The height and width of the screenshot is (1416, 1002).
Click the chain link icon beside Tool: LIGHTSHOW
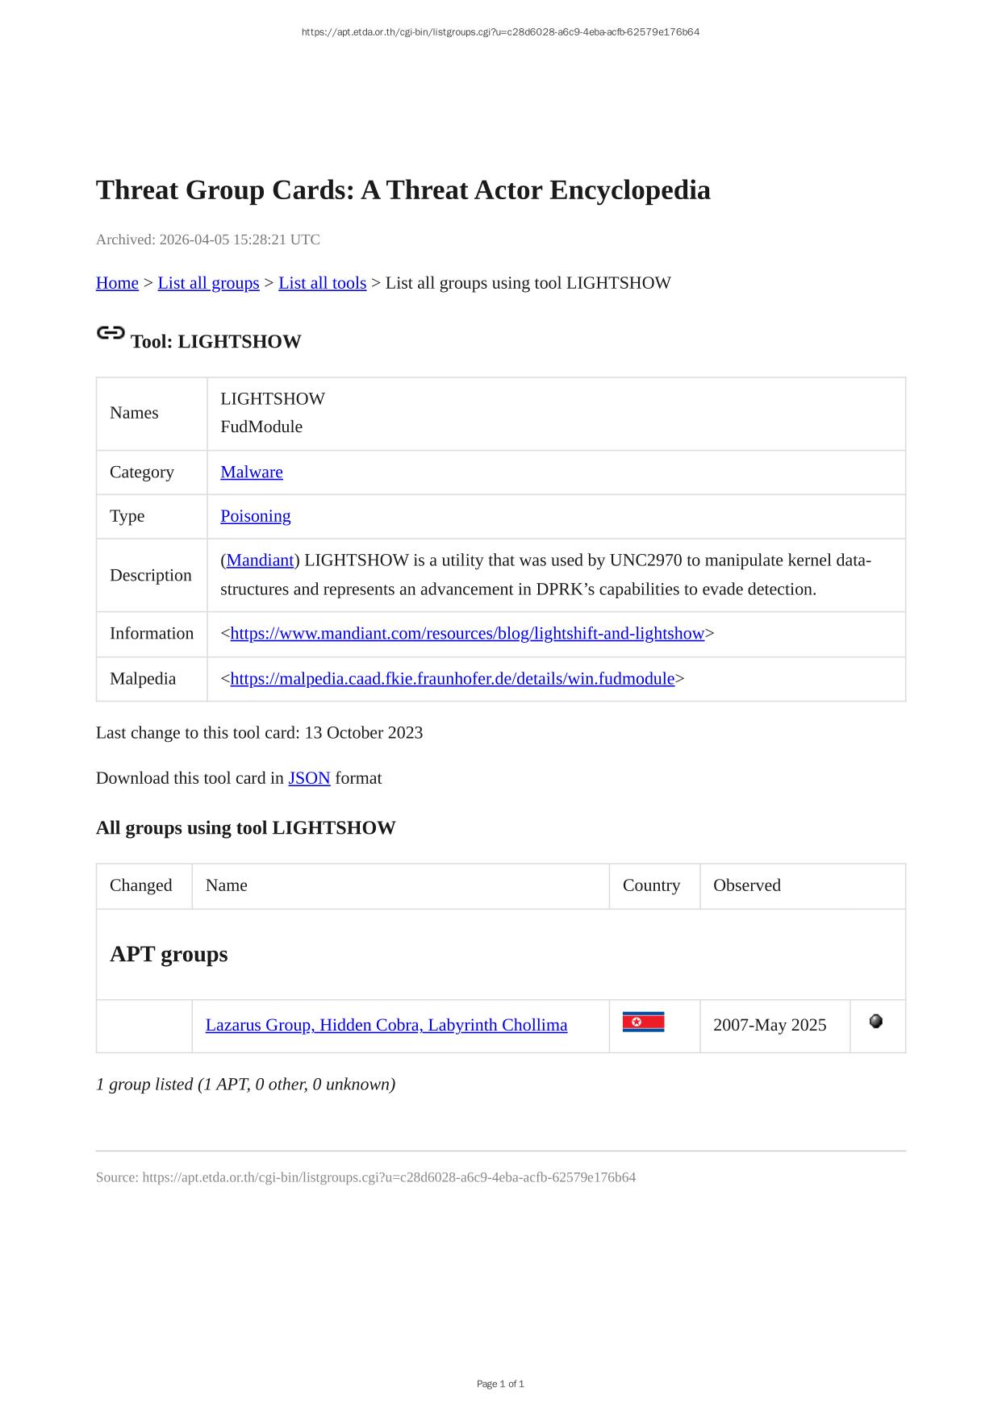111,333
